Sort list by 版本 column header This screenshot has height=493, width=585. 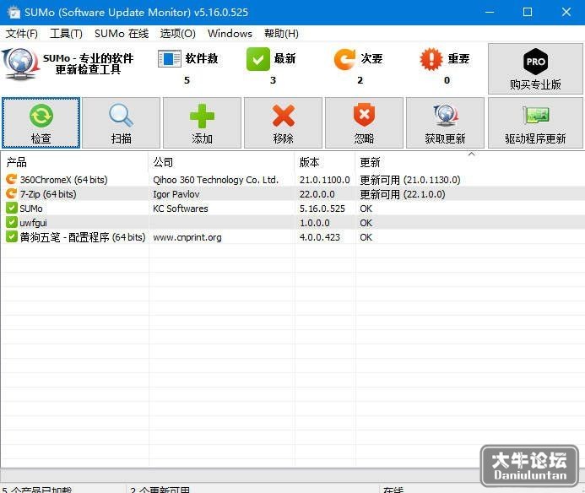pyautogui.click(x=325, y=162)
